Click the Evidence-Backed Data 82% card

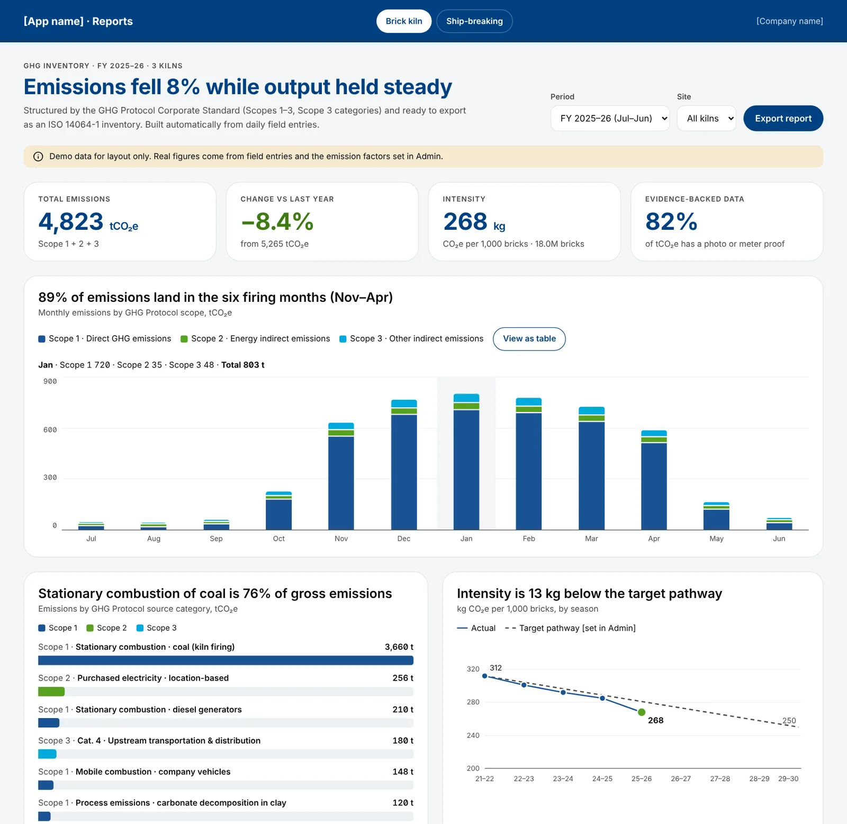[x=727, y=221]
